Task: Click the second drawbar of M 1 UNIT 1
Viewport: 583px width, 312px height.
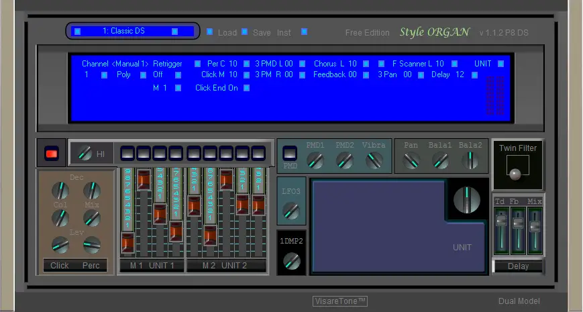Action: pos(144,179)
